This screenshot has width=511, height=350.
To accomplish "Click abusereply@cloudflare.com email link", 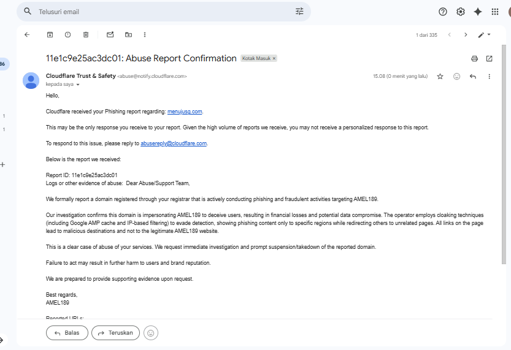I will point(174,143).
